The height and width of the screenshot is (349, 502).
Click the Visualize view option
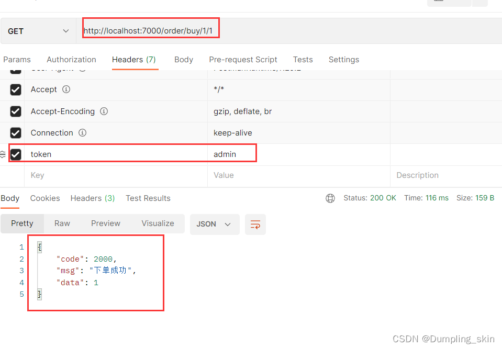[x=158, y=223]
